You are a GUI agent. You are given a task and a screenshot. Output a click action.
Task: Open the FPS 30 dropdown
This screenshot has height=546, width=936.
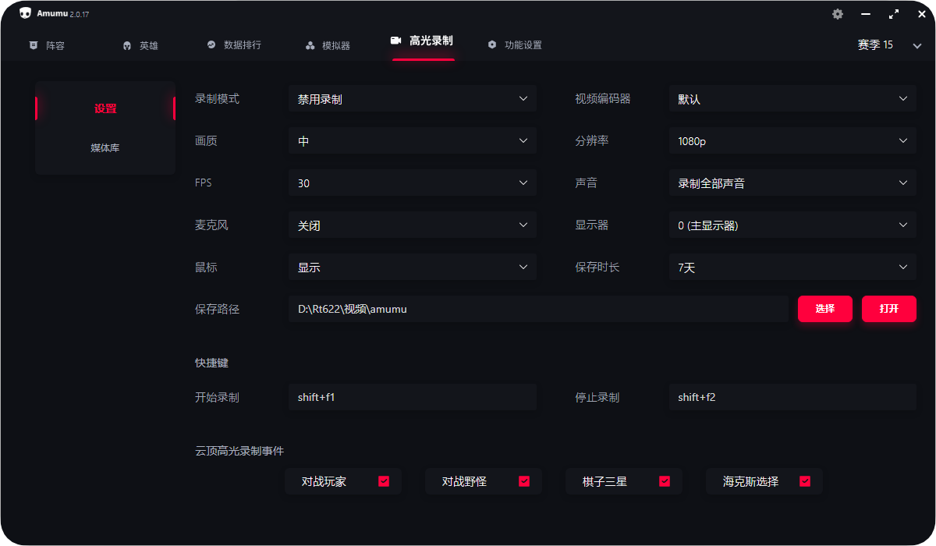pyautogui.click(x=412, y=183)
